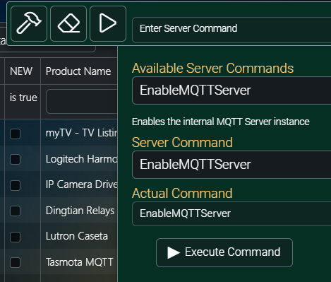The width and height of the screenshot is (331, 282).
Task: Check the NEW box for Dingtian Relays
Action: [15, 211]
